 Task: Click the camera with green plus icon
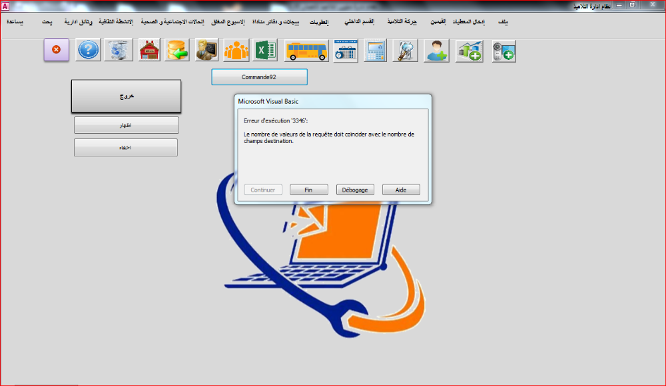503,50
